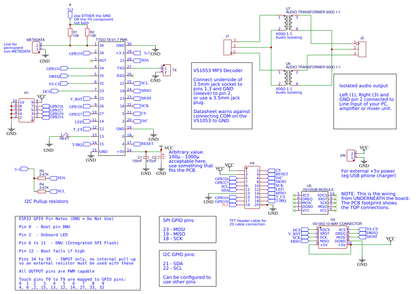The width and height of the screenshot is (416, 294).
Task: Select the RESET label on TTGO pin 17
Action: pos(143,144)
